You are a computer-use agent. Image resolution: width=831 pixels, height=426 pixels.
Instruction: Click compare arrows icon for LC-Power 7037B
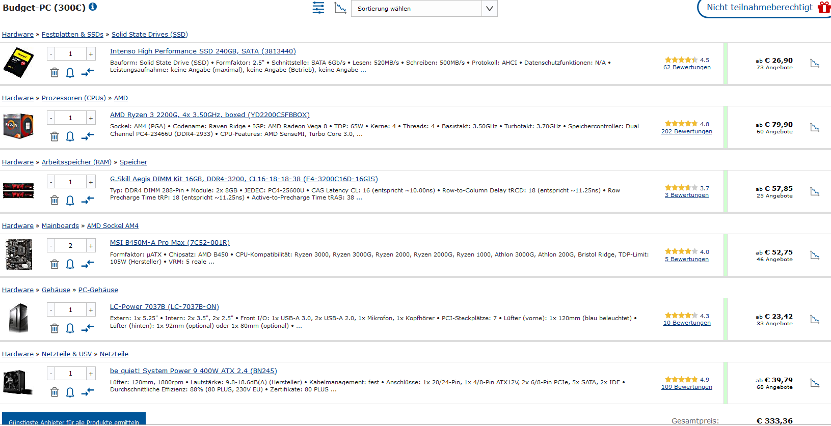coord(88,328)
